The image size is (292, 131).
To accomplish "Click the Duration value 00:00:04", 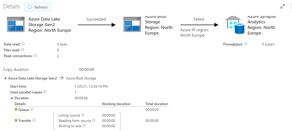I will (81, 98).
